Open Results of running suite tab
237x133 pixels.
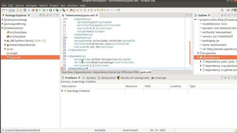[133, 78]
